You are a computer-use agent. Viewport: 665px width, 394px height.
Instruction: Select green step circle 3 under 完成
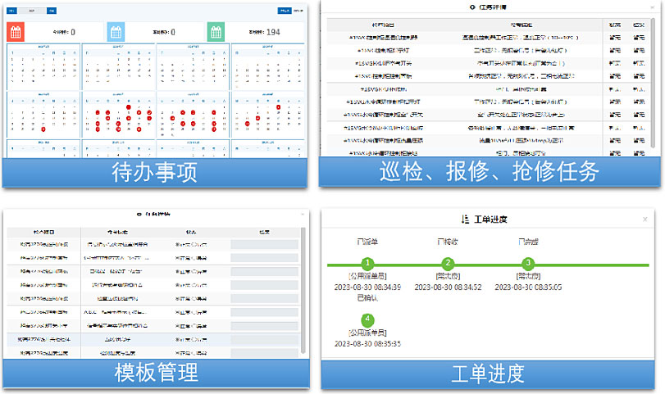pos(528,263)
